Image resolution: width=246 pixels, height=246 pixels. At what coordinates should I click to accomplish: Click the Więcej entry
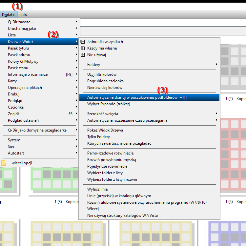pos(149,209)
